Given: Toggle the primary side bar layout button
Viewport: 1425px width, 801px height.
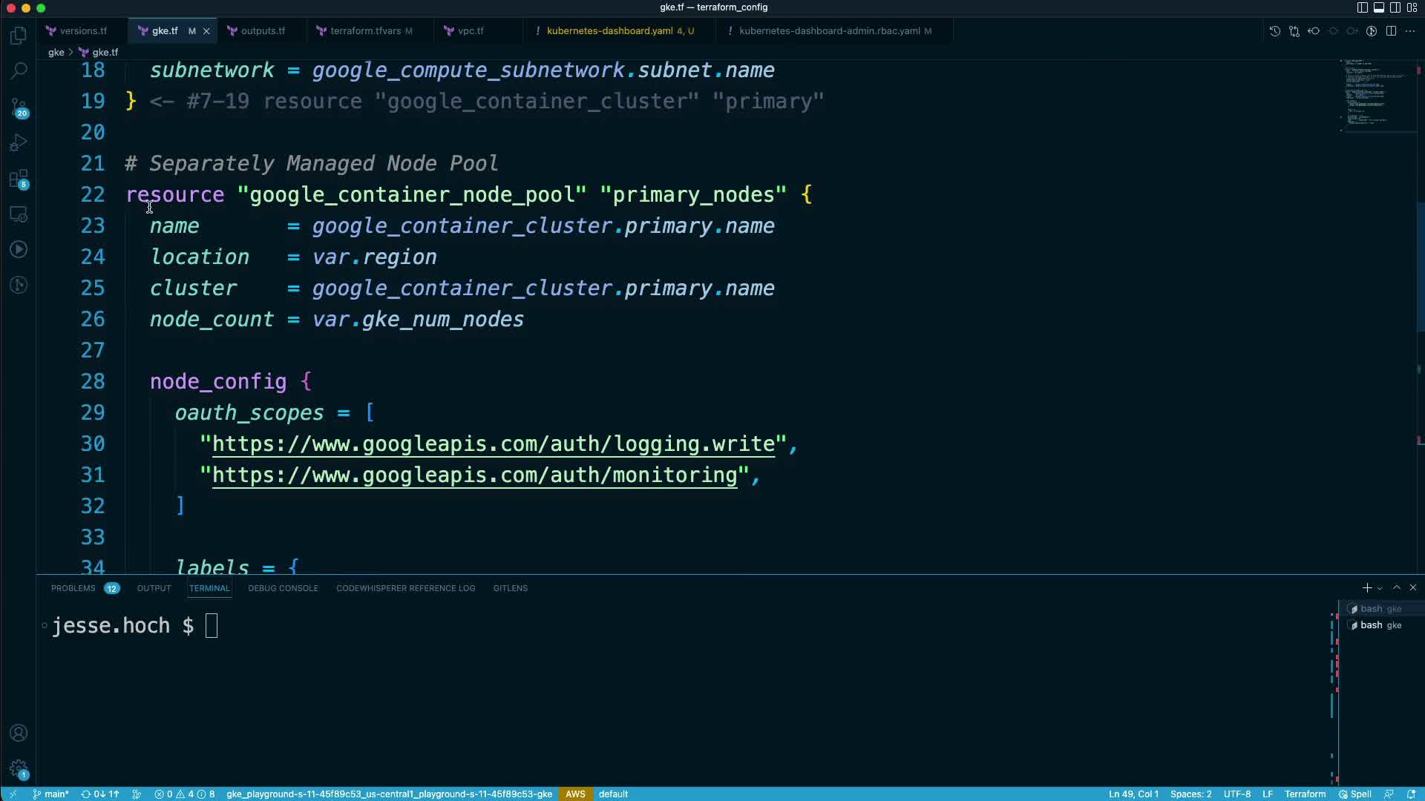Looking at the screenshot, I should [x=1363, y=7].
